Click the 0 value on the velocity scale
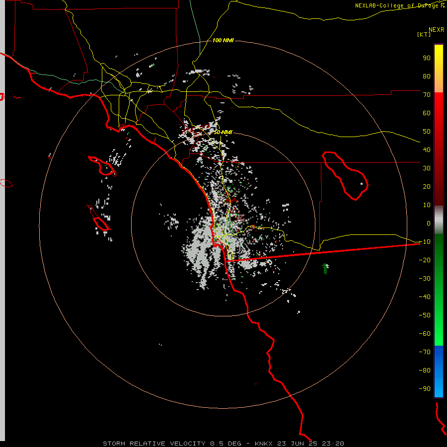This screenshot has width=447, height=447. [x=429, y=223]
